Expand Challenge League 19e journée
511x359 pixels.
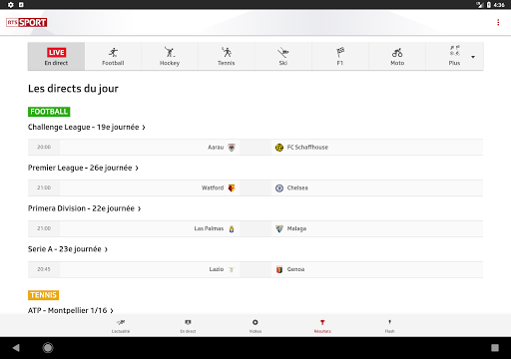[x=87, y=127]
